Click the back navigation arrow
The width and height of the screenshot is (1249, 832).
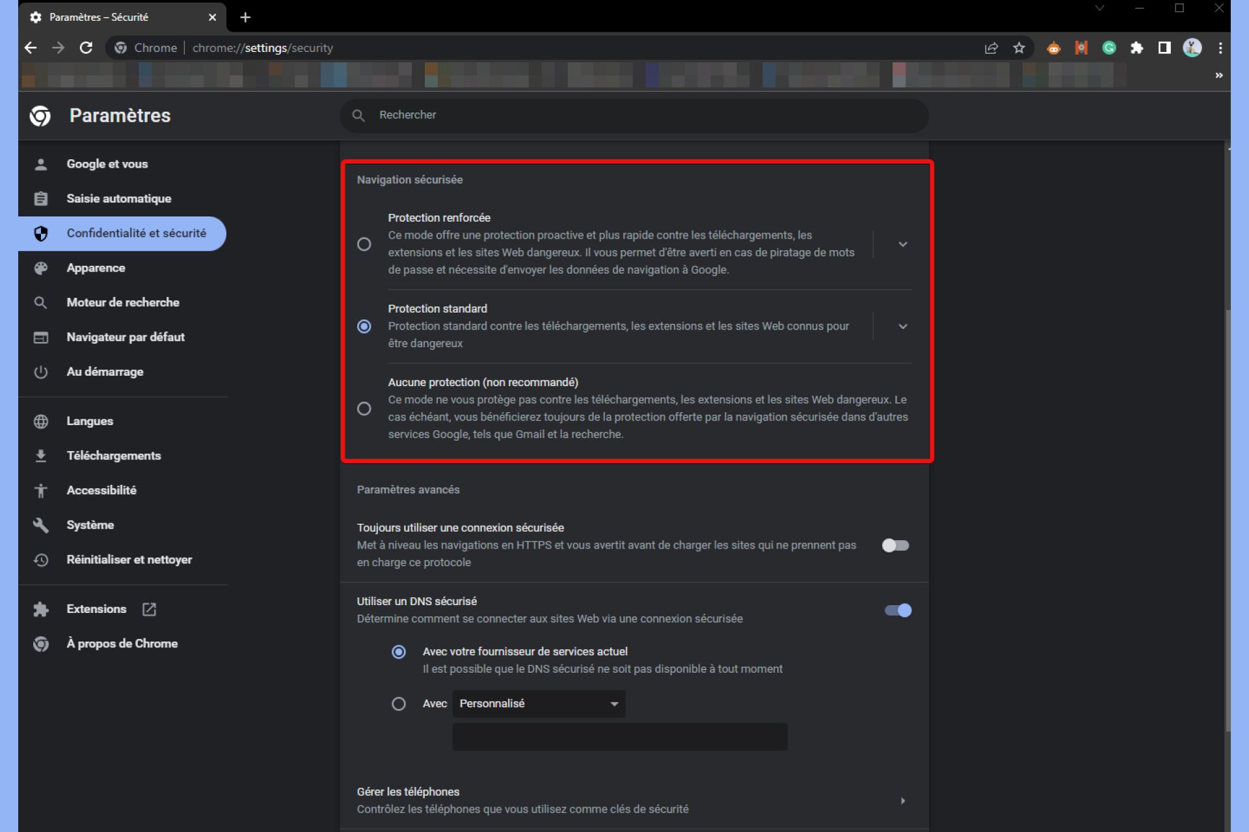tap(31, 47)
